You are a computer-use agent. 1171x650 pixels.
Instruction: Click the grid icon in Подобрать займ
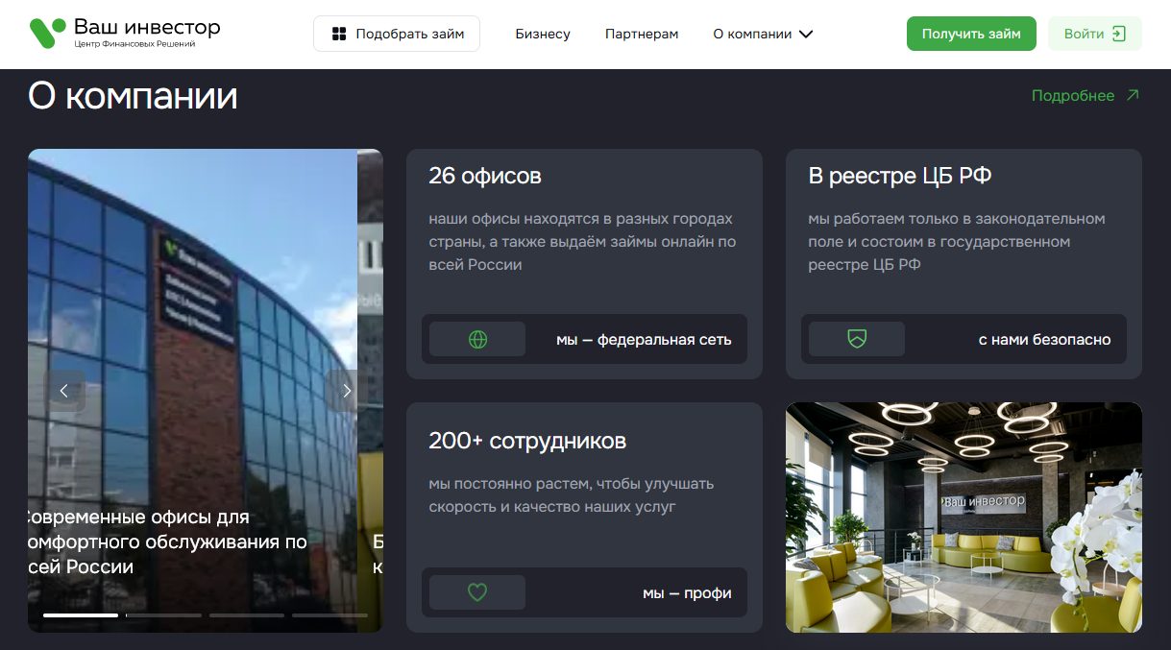[x=339, y=34]
